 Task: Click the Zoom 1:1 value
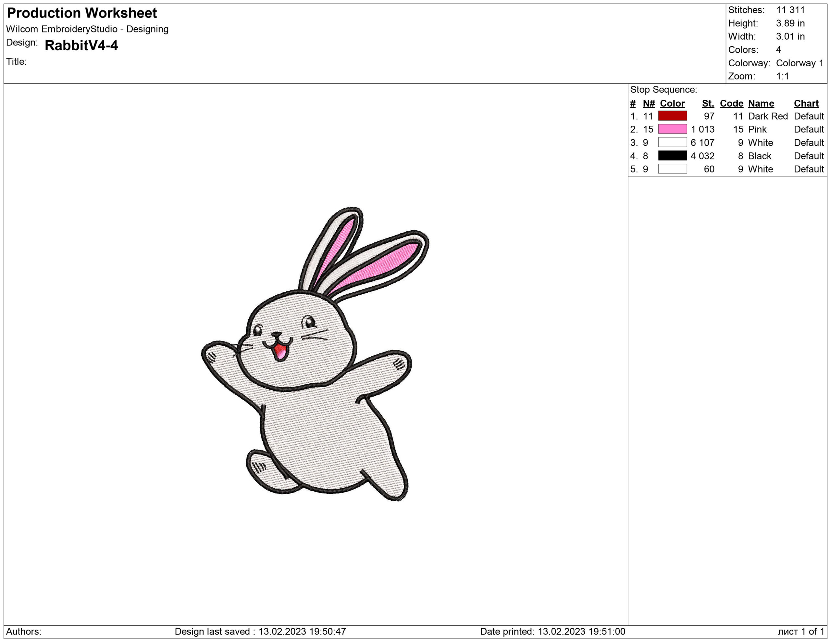pos(782,76)
